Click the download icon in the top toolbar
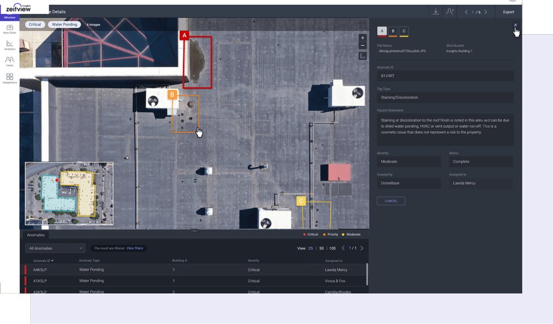The image size is (553, 324). [435, 11]
